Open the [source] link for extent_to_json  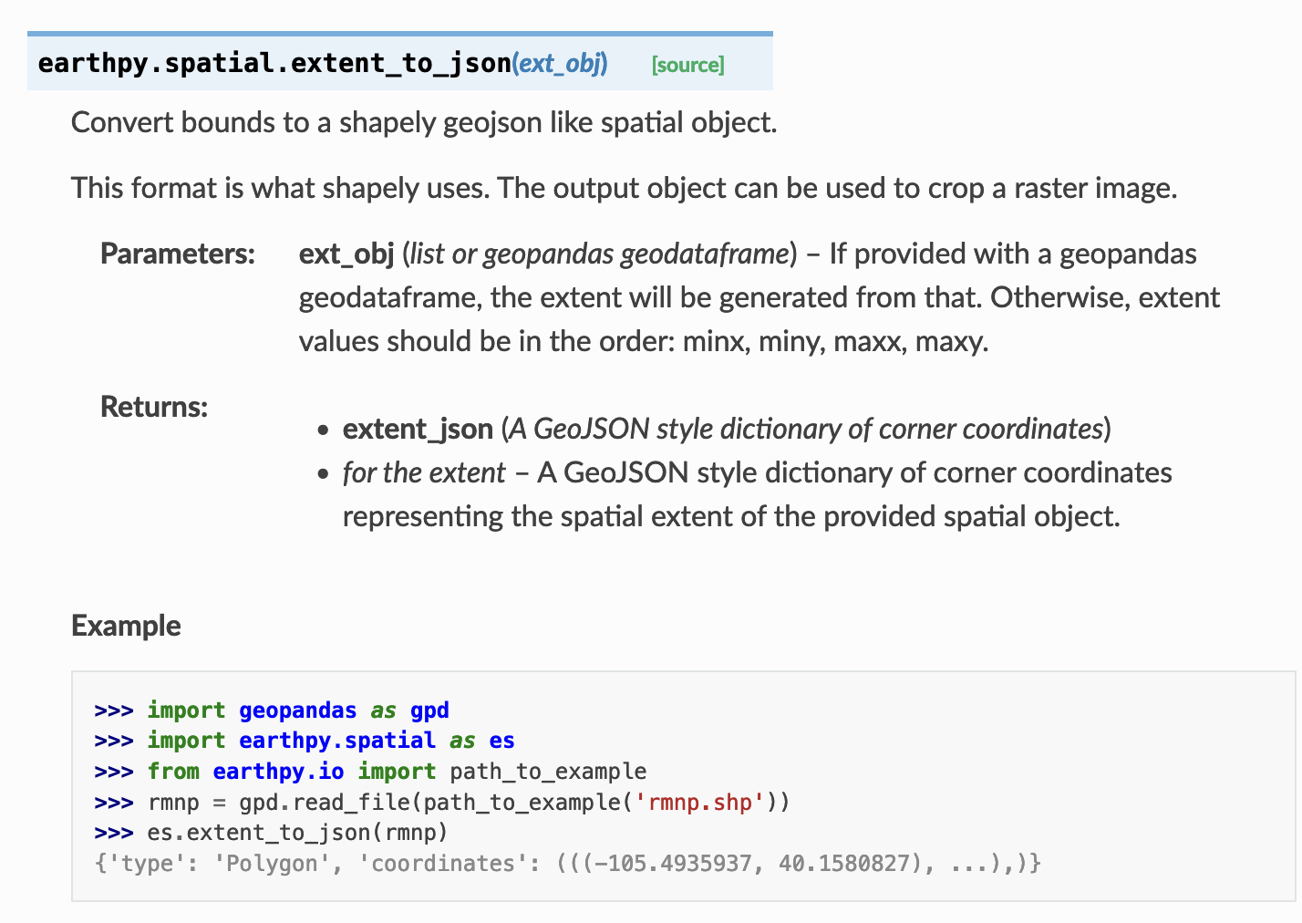coord(687,65)
